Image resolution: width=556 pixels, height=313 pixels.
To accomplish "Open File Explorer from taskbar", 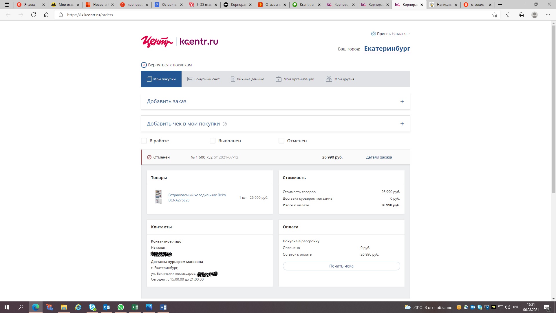I will coord(64,307).
